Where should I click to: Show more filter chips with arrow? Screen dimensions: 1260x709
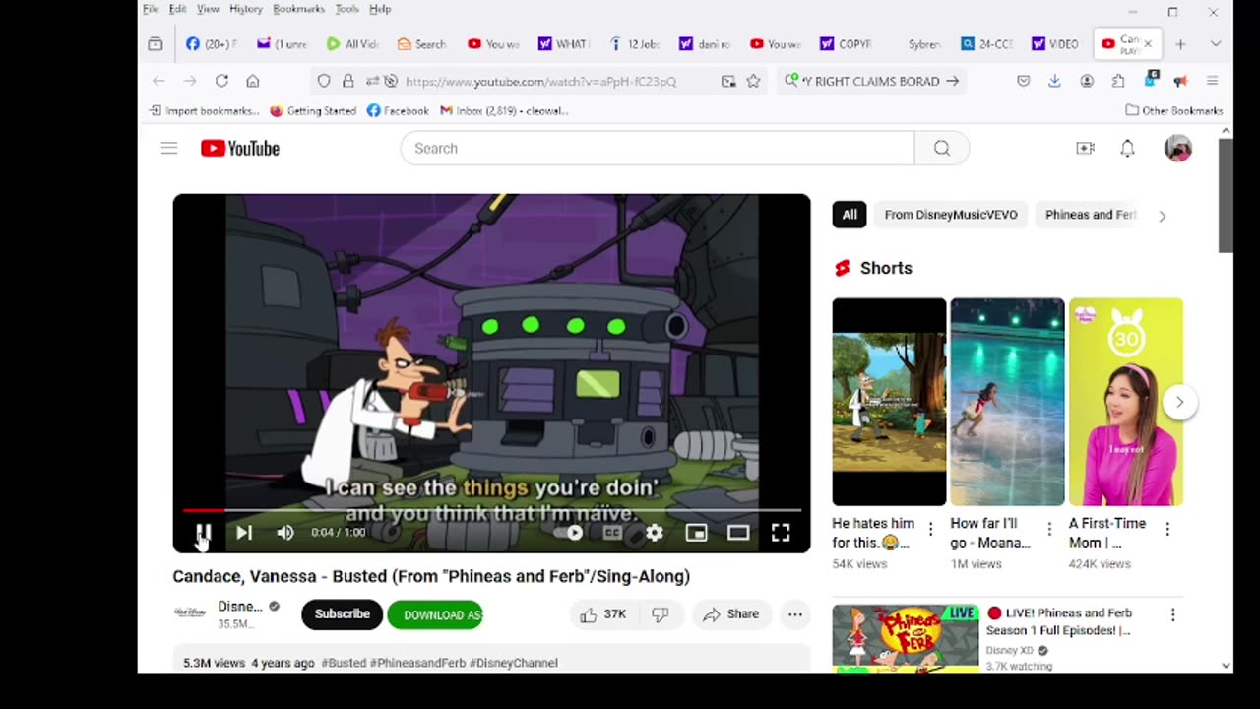[1162, 216]
